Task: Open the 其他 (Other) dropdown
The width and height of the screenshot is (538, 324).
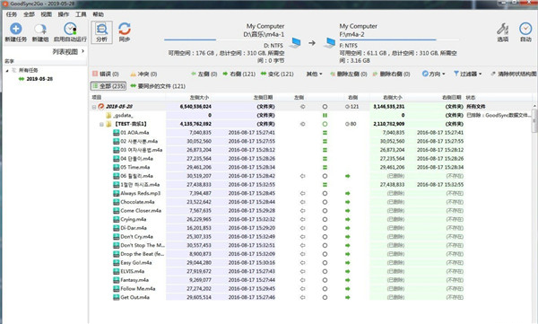Action: click(314, 74)
